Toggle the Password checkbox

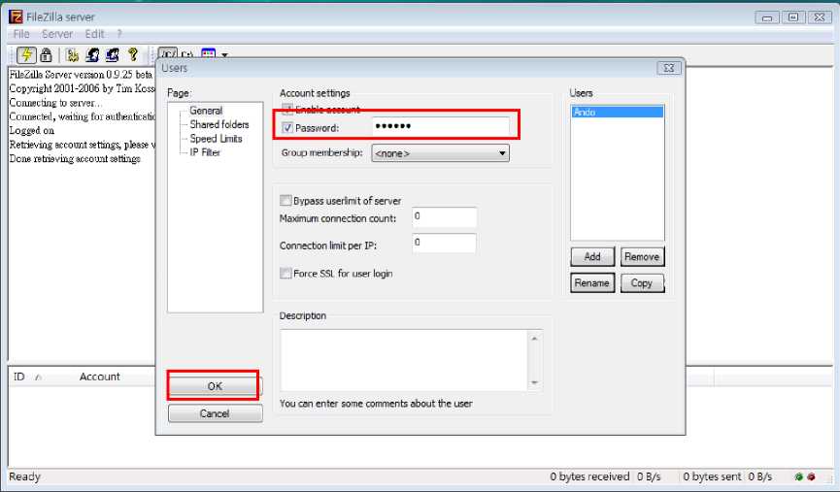[x=286, y=128]
